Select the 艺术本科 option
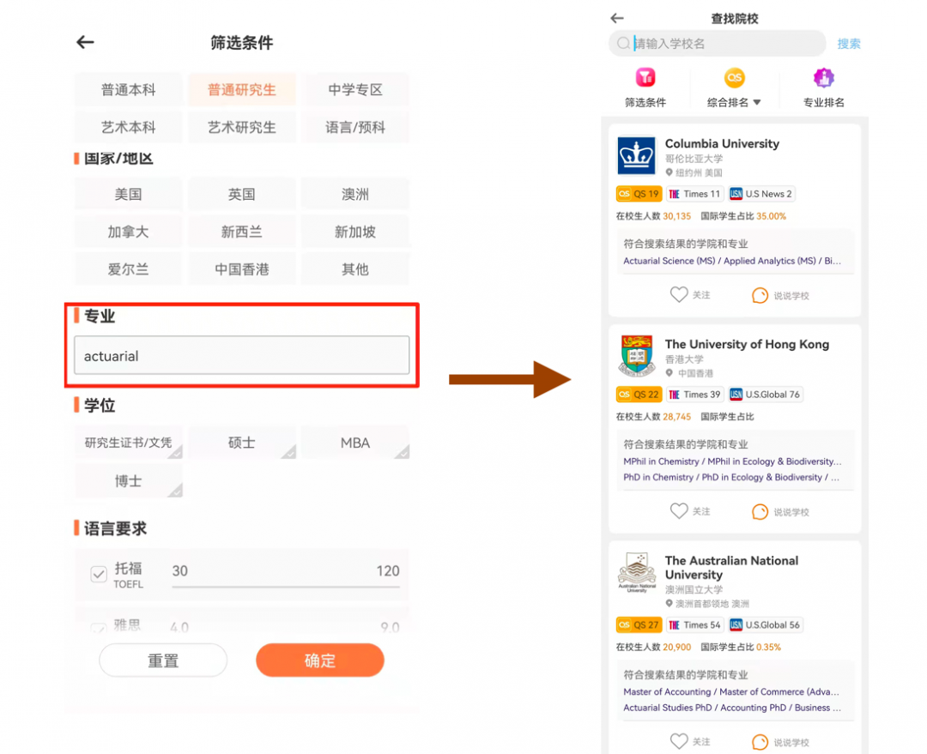This screenshot has height=754, width=927. coord(128,127)
